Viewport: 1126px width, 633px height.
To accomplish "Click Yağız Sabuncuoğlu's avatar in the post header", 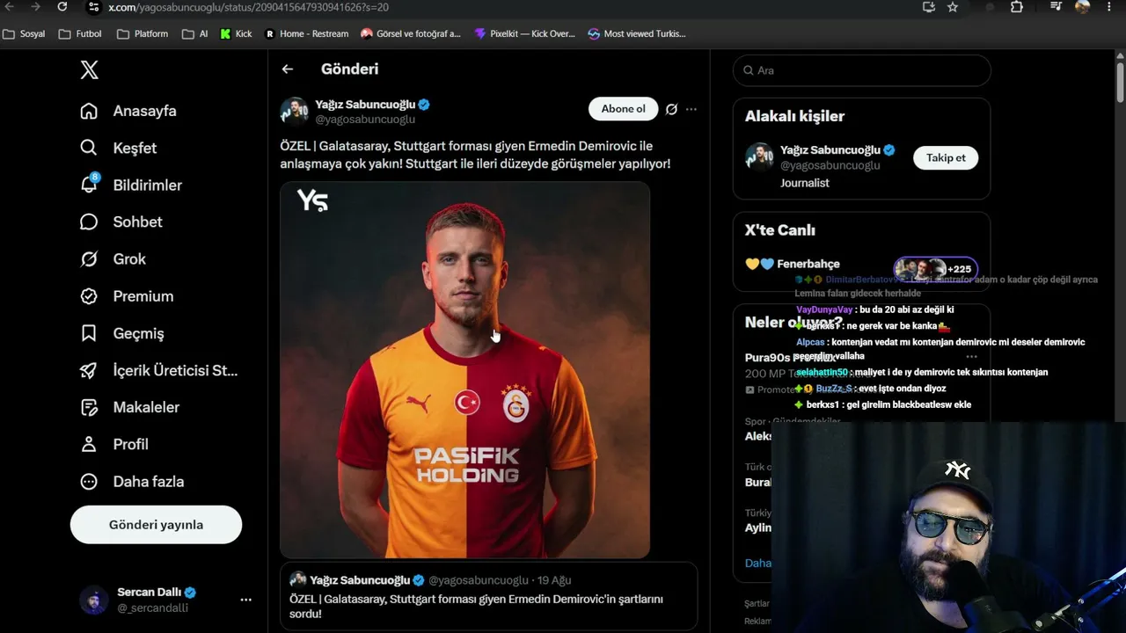I will tap(294, 112).
